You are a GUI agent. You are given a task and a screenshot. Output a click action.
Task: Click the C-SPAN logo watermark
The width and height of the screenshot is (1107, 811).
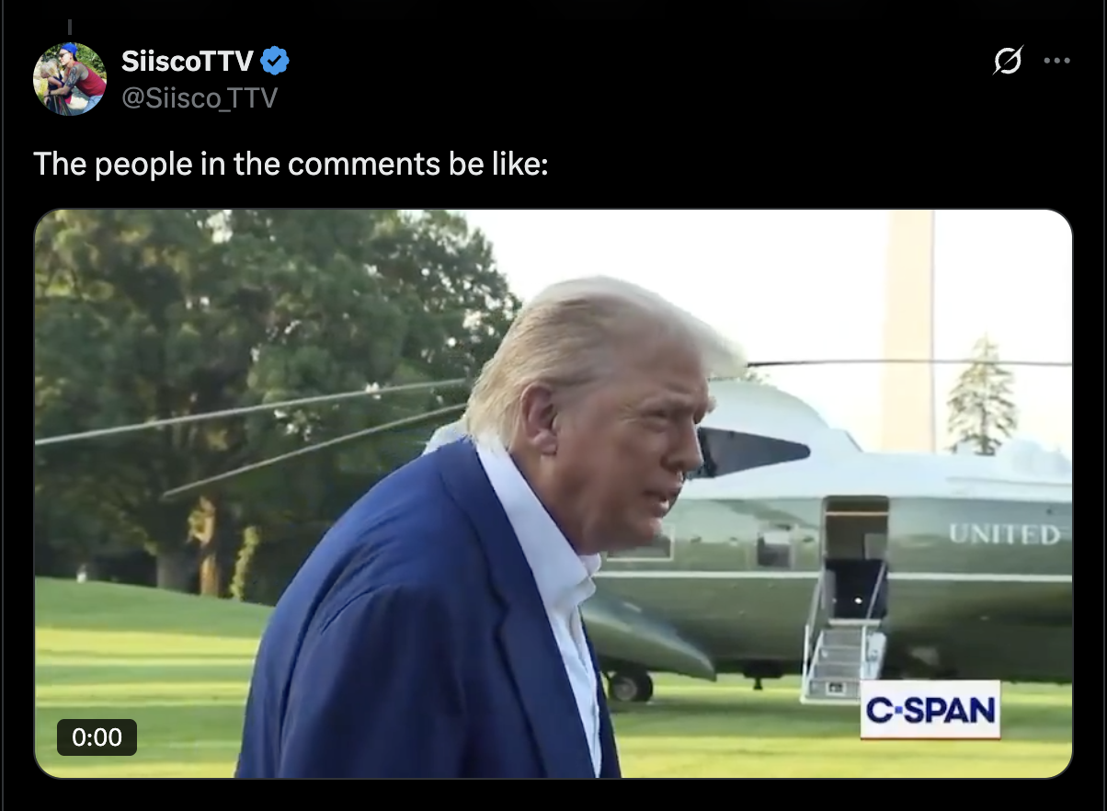(x=930, y=710)
